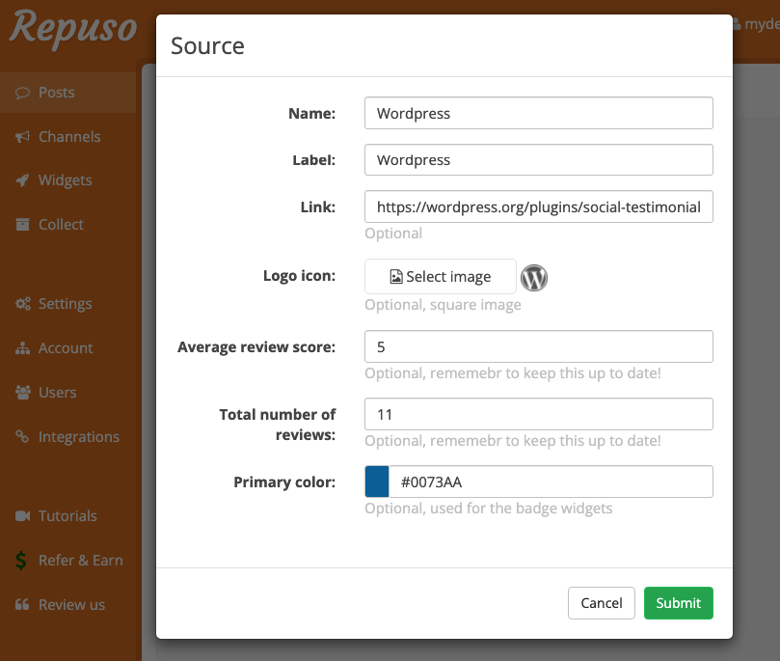Open the Account section
The image size is (780, 661).
tap(62, 347)
